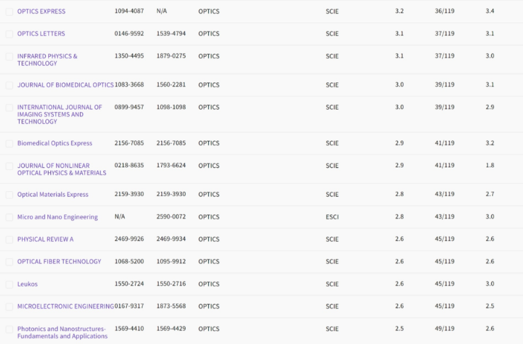Tick the checkbox for OPTICS EXPRESS
Image resolution: width=523 pixels, height=344 pixels.
click(9, 12)
